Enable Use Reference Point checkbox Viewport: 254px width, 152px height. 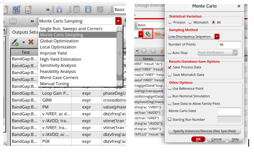pos(170,88)
